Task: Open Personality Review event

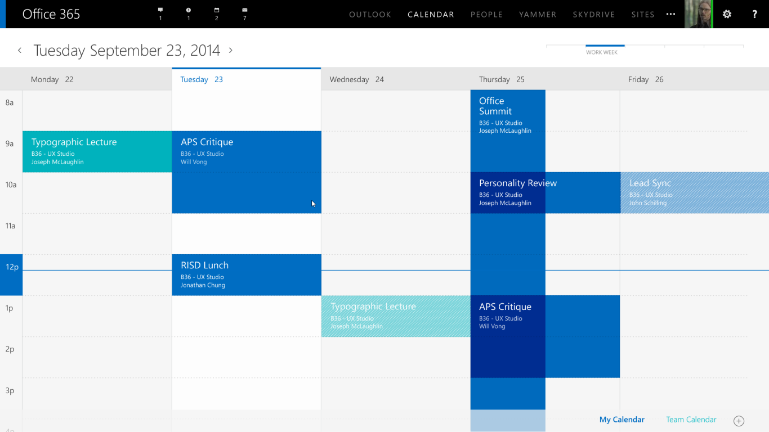Action: pyautogui.click(x=545, y=192)
